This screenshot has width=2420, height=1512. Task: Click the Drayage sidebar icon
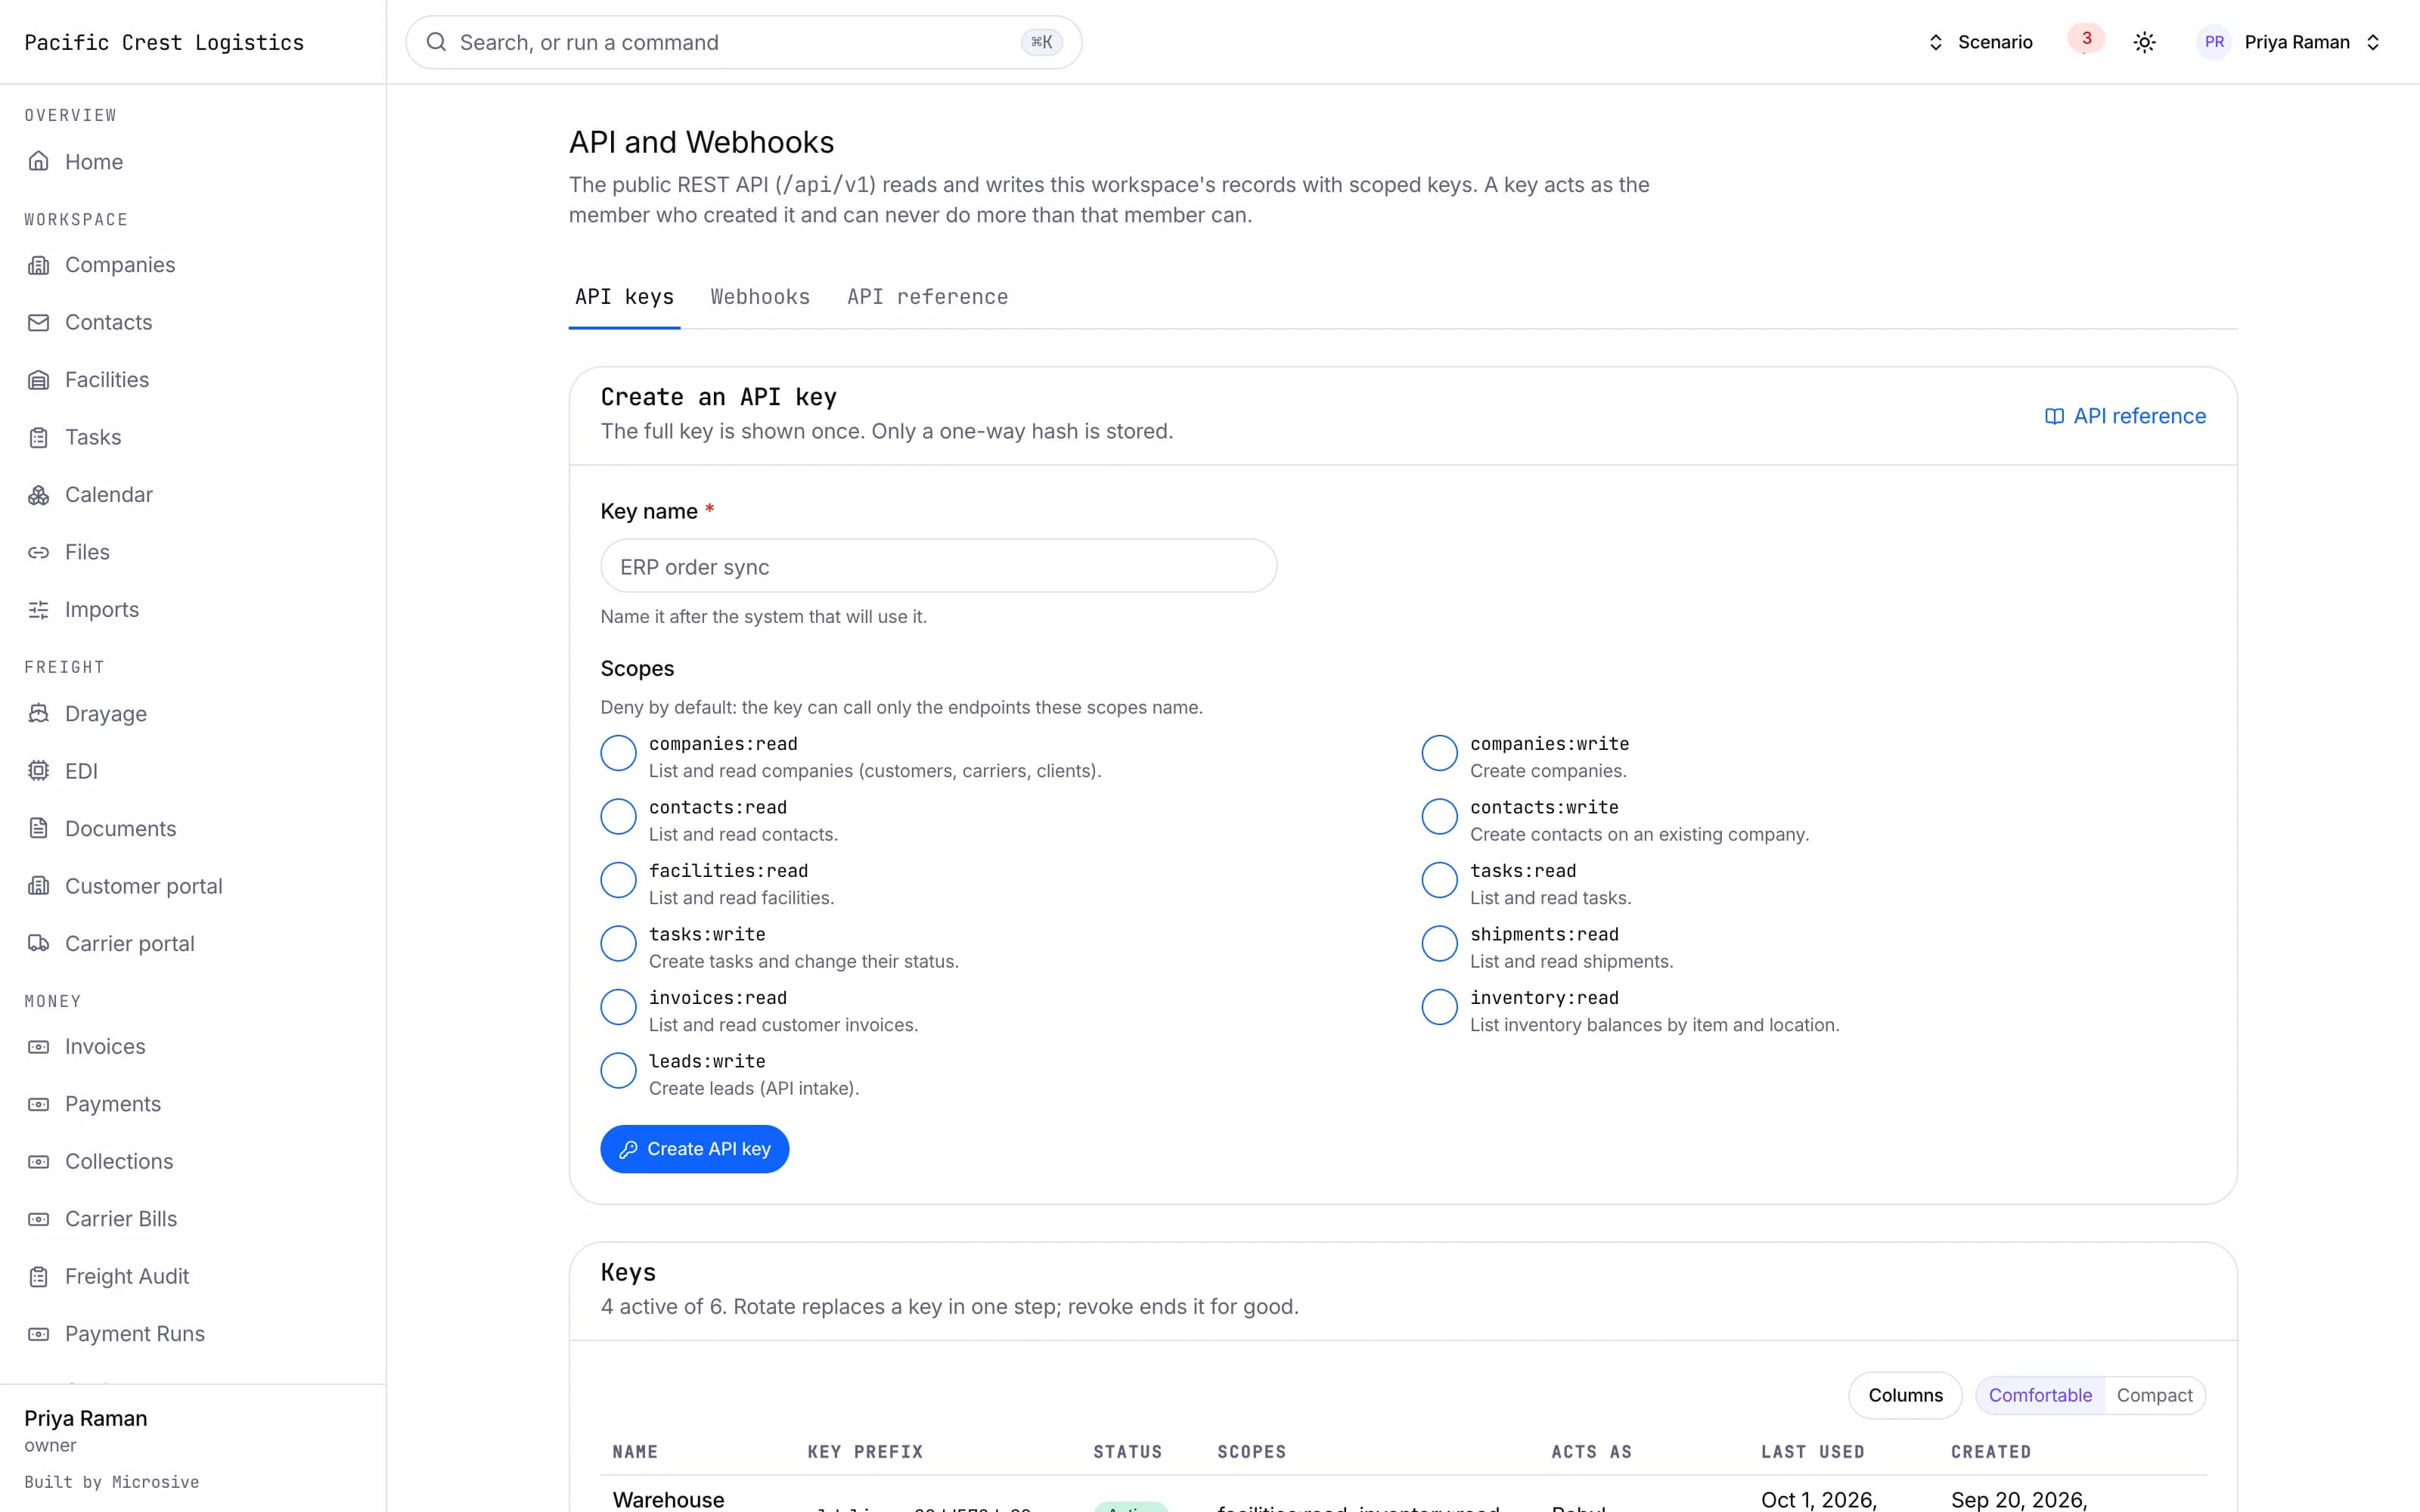[38, 714]
